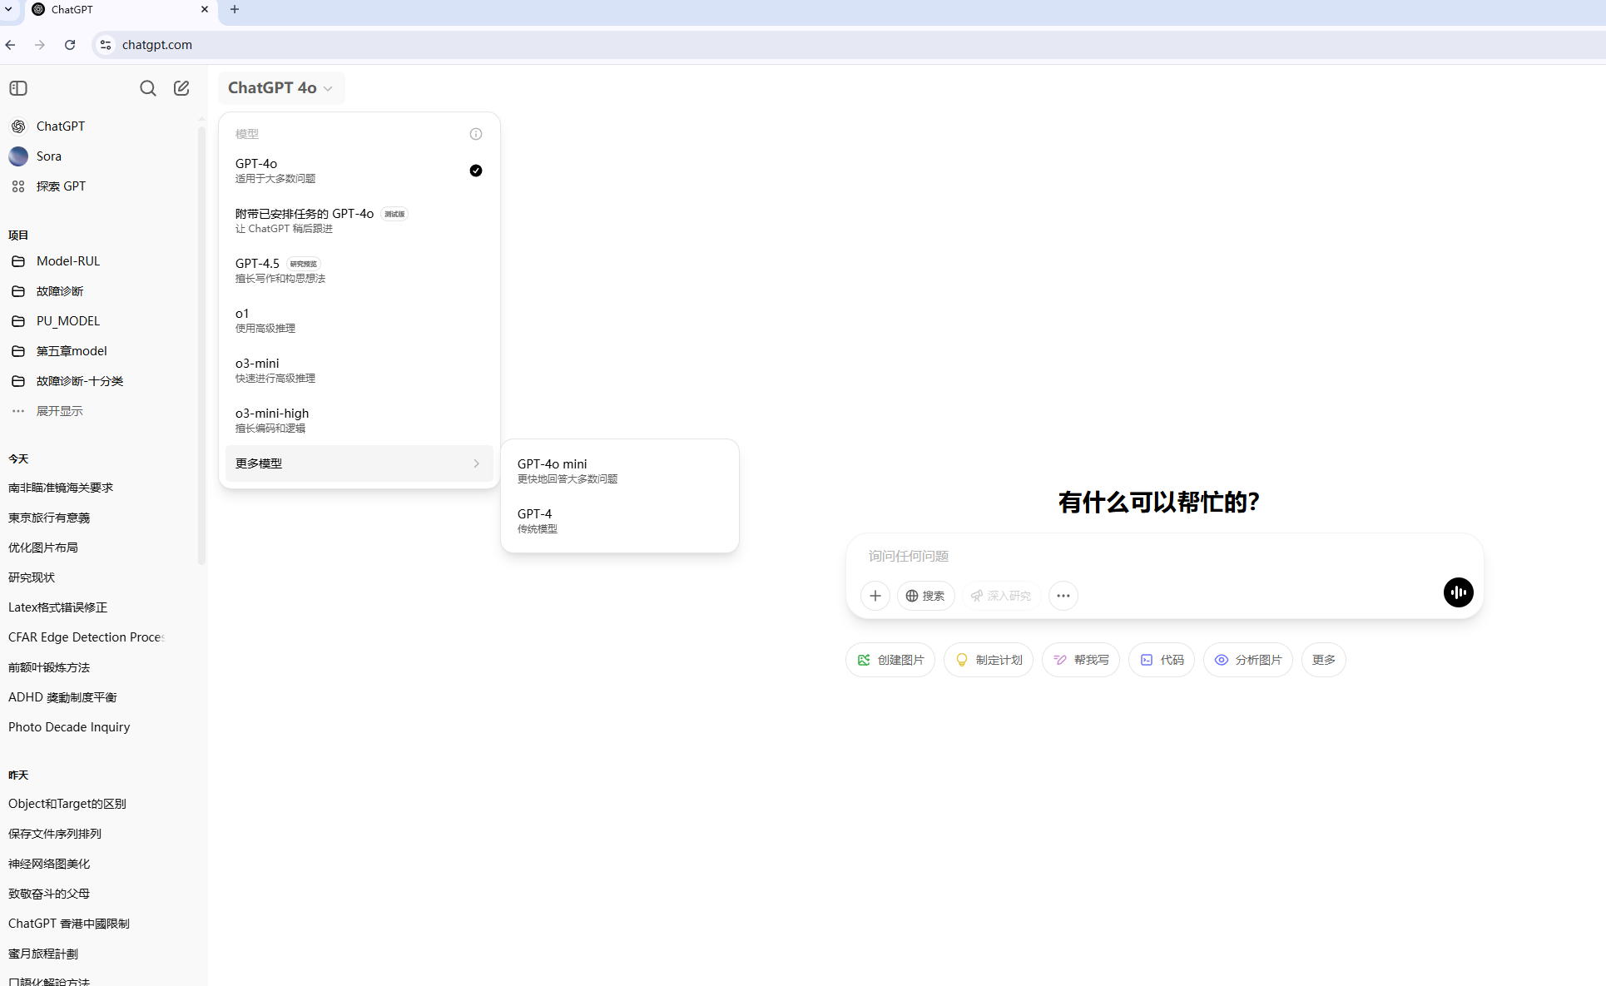Click the site information icon in the address bar
The width and height of the screenshot is (1606, 986).
[x=106, y=45]
